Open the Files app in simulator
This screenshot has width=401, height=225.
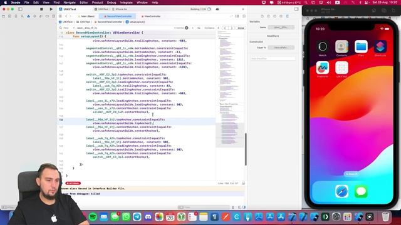[x=361, y=46]
